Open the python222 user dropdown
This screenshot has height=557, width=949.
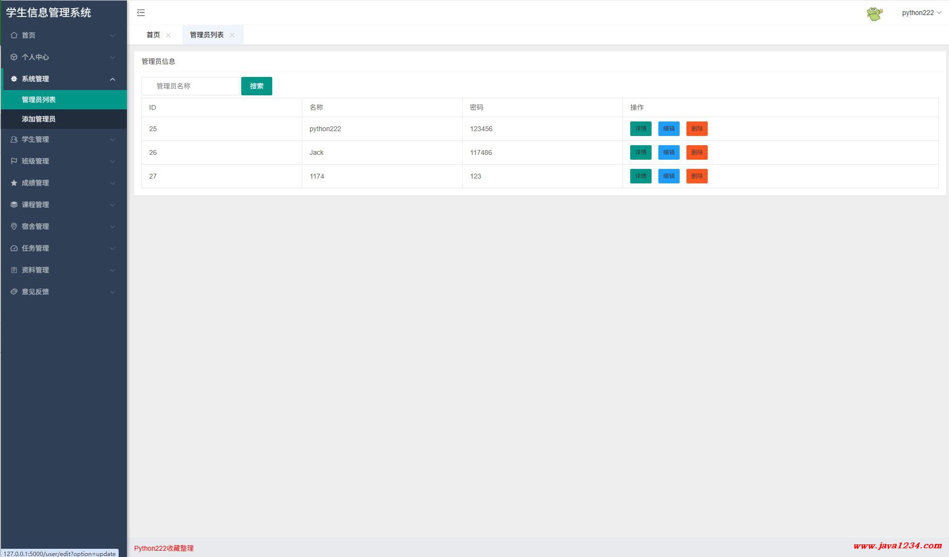[x=921, y=13]
